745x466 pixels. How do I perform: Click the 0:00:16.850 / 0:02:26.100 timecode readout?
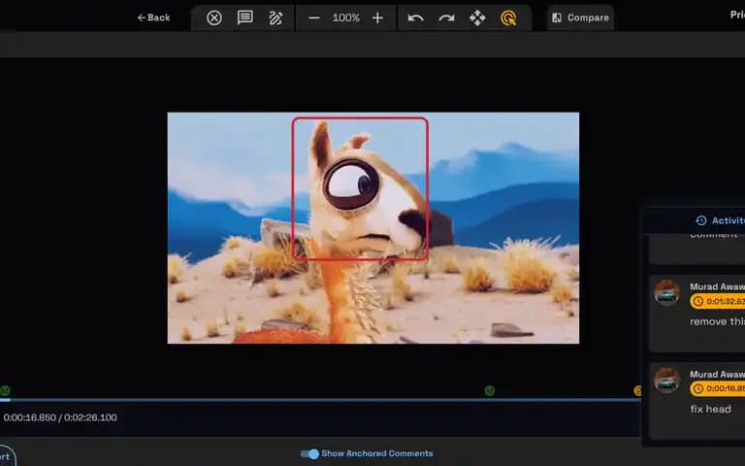60,417
